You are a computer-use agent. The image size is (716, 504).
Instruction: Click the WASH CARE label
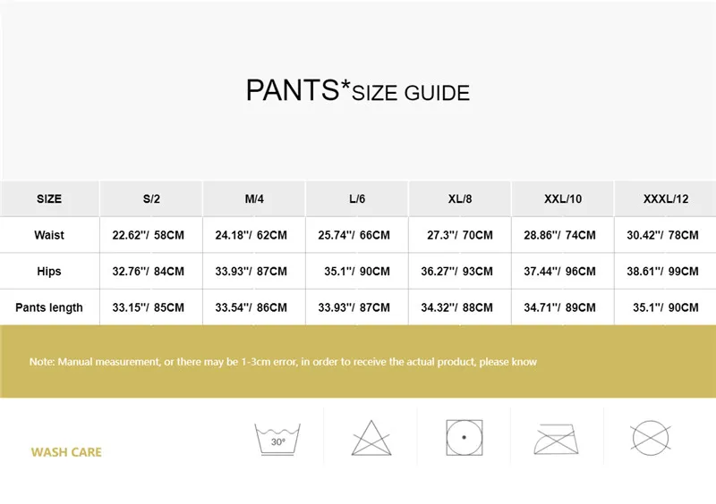(66, 452)
